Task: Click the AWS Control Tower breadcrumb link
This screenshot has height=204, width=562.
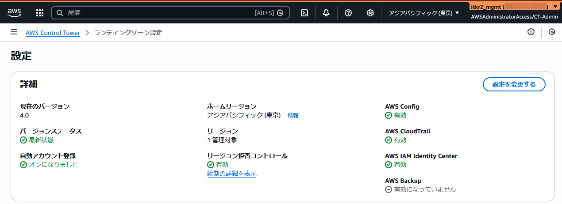Action: (53, 33)
